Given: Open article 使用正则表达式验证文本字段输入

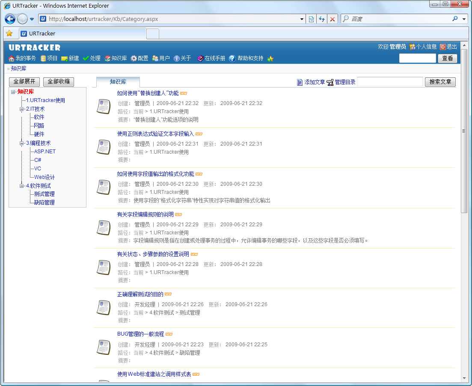Looking at the screenshot, I should click(156, 134).
